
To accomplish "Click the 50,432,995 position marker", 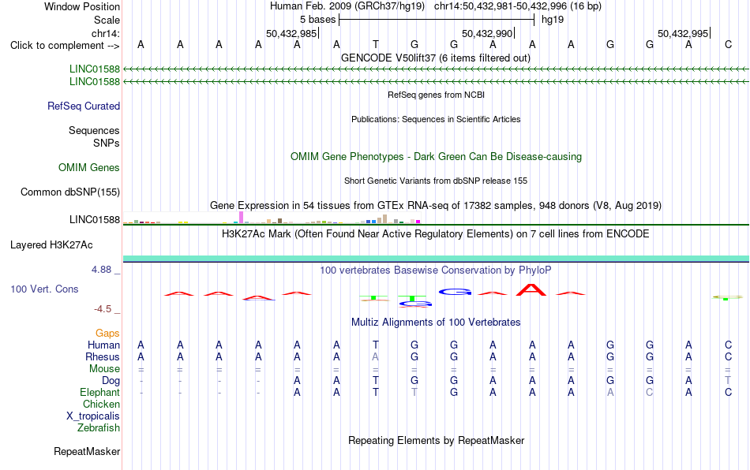I will click(x=684, y=33).
